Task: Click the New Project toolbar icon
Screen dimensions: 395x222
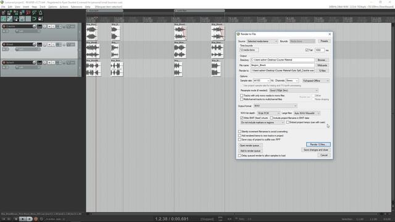Action: [x=3, y=12]
